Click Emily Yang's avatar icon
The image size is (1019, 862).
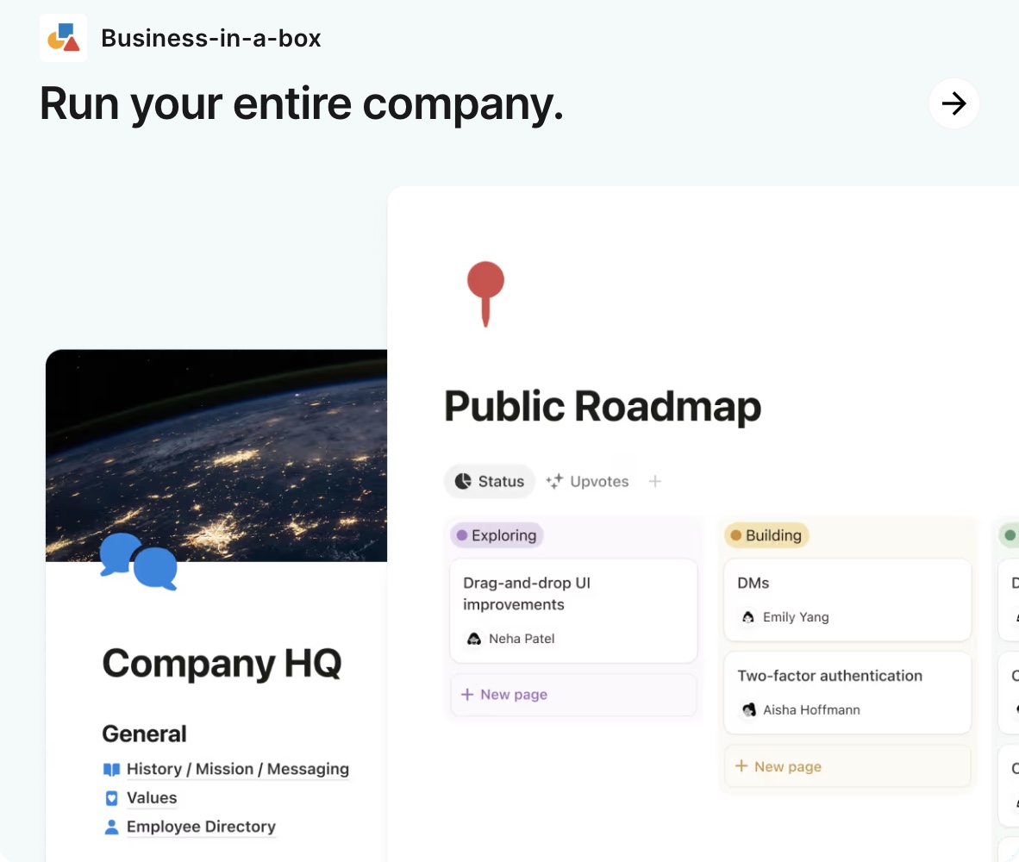[x=748, y=617]
